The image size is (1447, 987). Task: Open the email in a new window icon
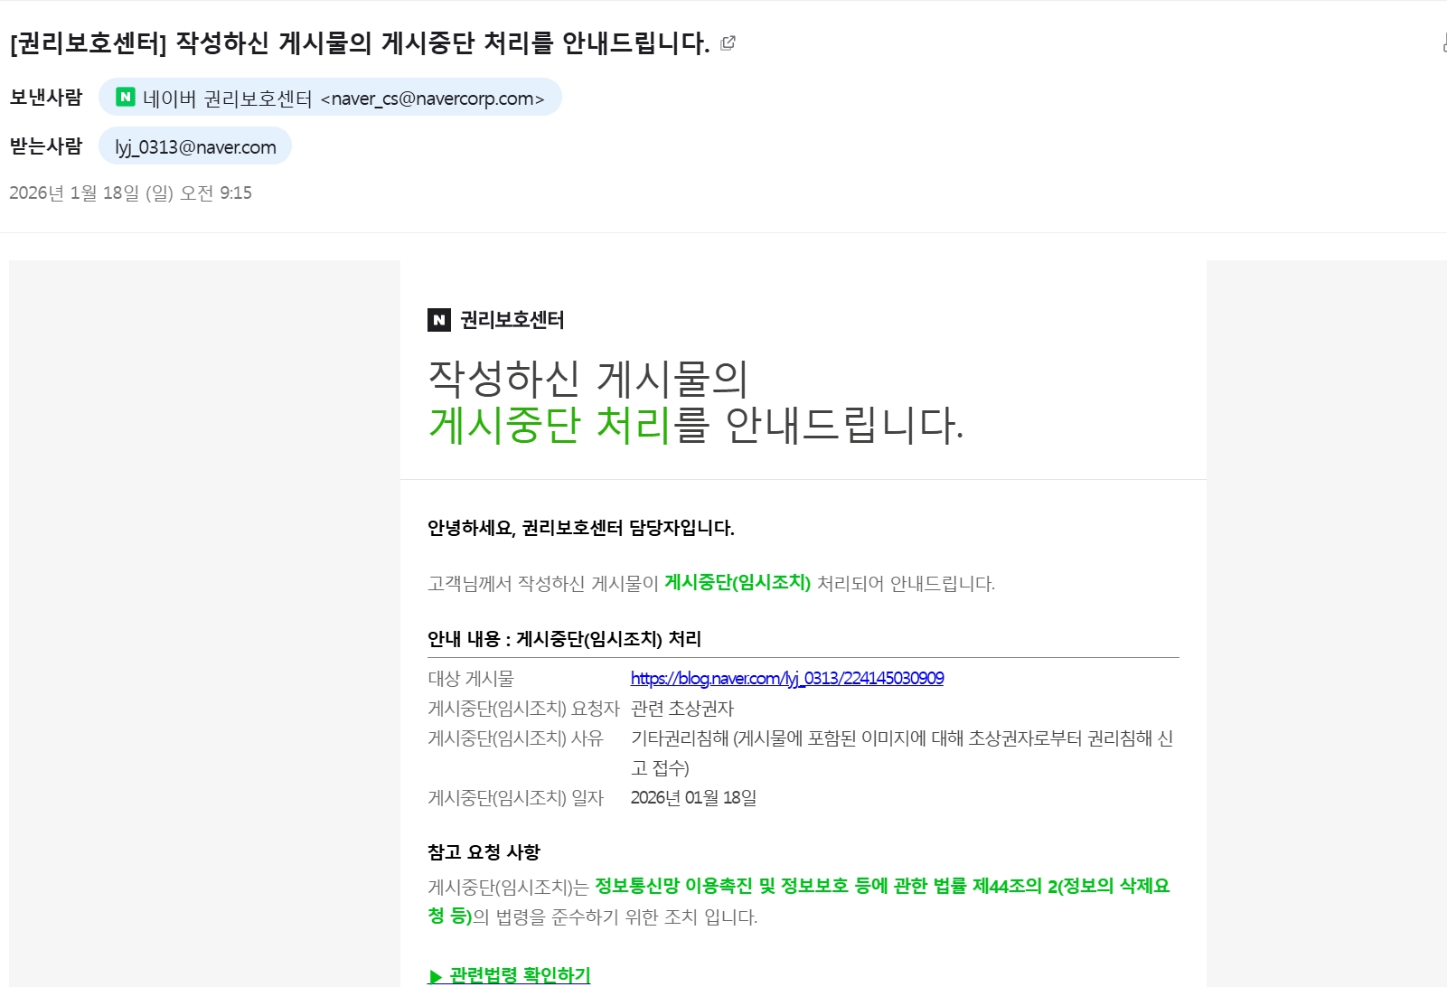point(728,42)
